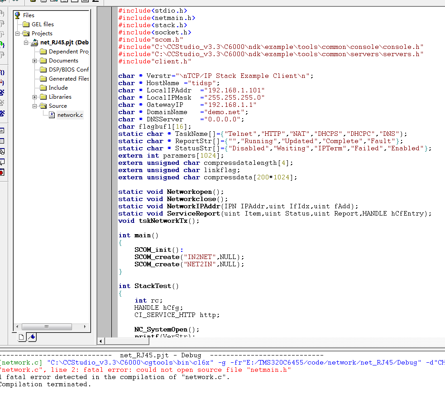The width and height of the screenshot is (445, 394).
Task: Select the Files root globe icon
Action: [17, 15]
